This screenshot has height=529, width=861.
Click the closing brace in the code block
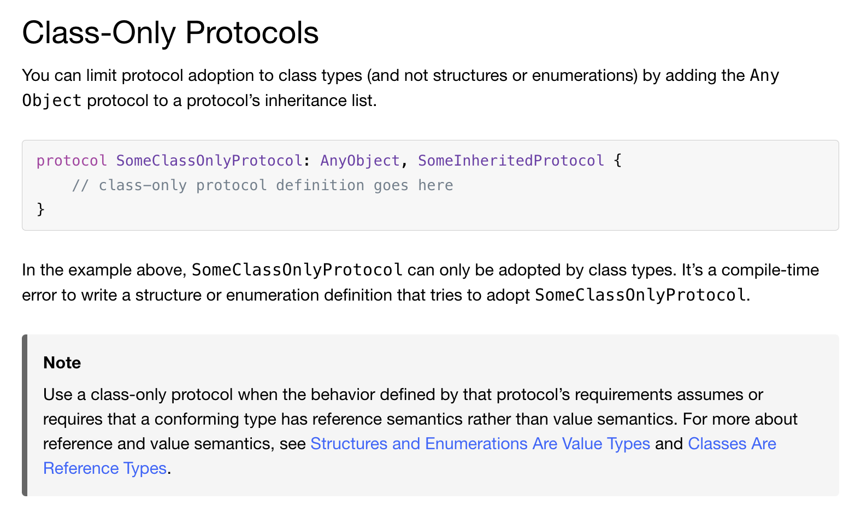pos(40,209)
